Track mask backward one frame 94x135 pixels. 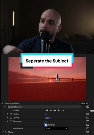click(47, 110)
